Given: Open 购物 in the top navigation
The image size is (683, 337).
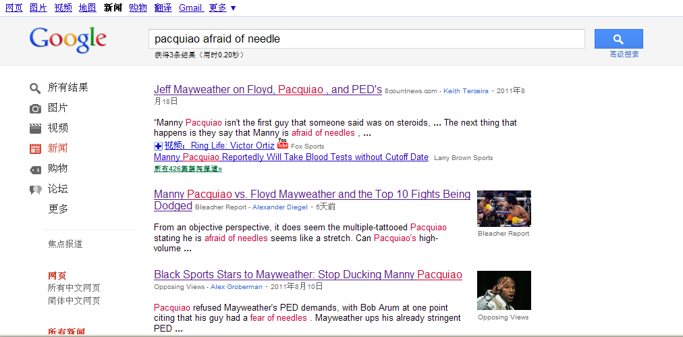Looking at the screenshot, I should [138, 7].
